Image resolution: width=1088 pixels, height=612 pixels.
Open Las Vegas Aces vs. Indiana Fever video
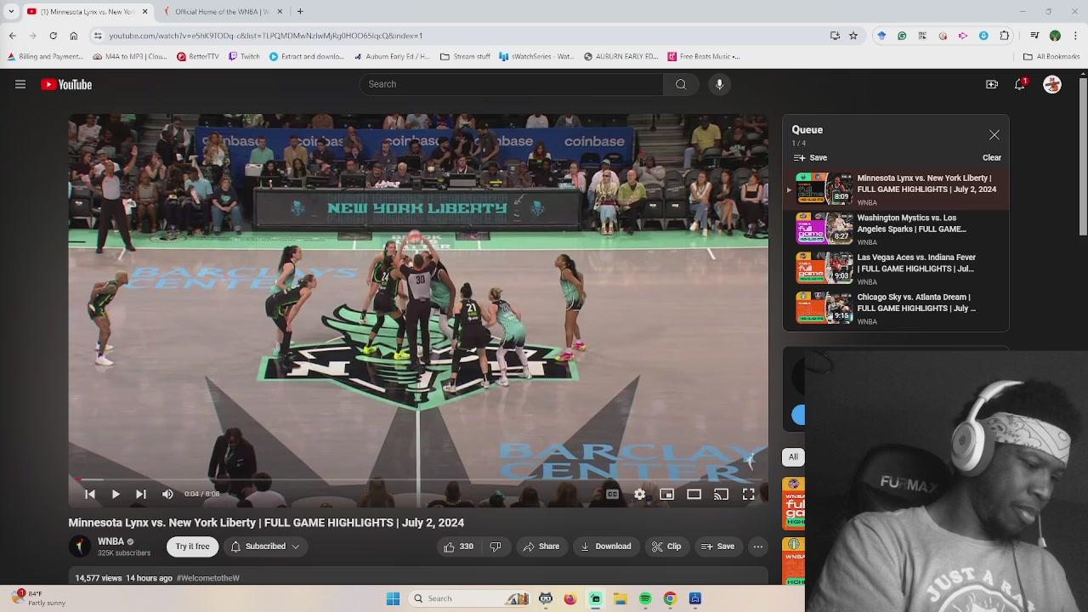click(x=915, y=263)
